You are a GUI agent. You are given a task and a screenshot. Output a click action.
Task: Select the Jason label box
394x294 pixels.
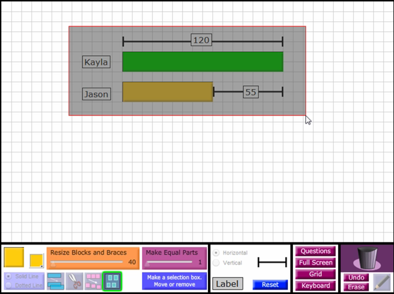click(96, 94)
